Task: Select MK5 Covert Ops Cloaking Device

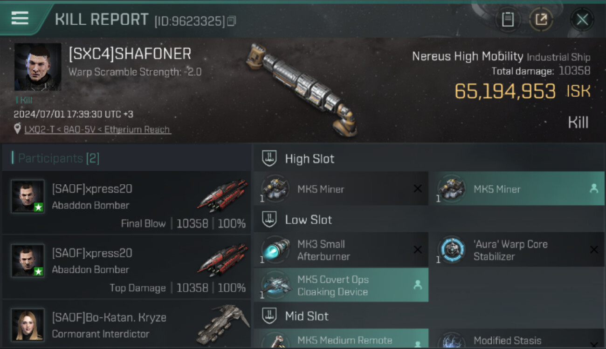Action: (x=341, y=285)
